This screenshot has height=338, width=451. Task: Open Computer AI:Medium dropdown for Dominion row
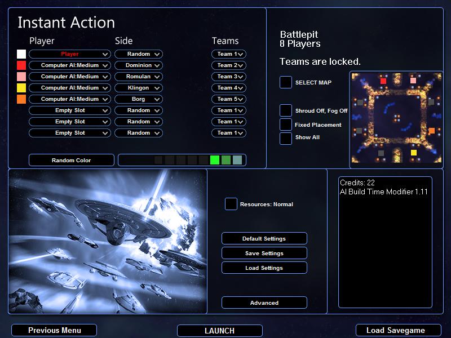[70, 65]
